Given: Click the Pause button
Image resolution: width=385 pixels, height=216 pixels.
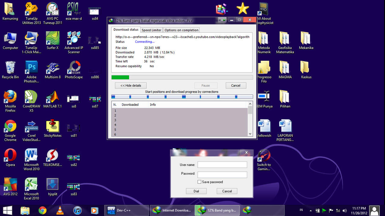Looking at the screenshot, I should pos(206,85).
